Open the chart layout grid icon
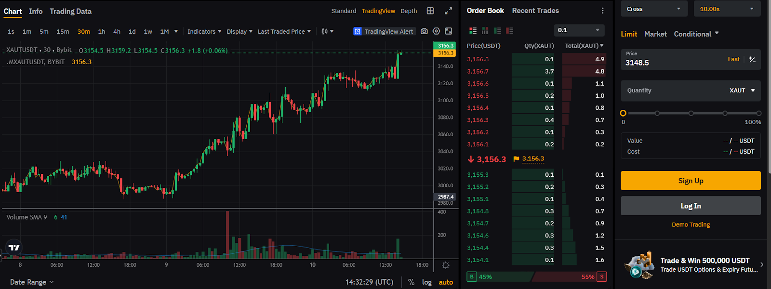This screenshot has height=289, width=771. coord(430,11)
